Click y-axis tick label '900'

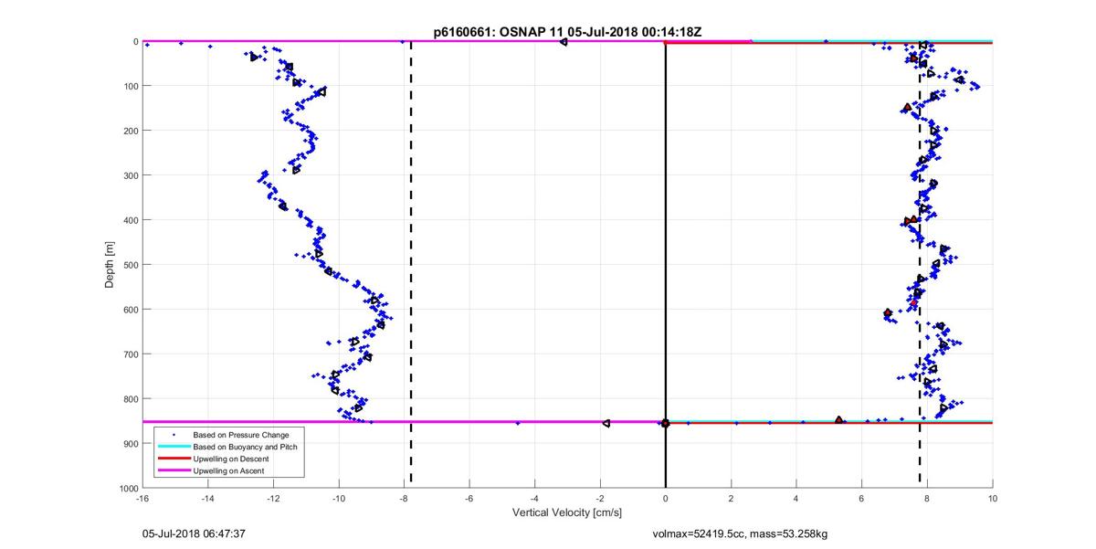(x=130, y=444)
